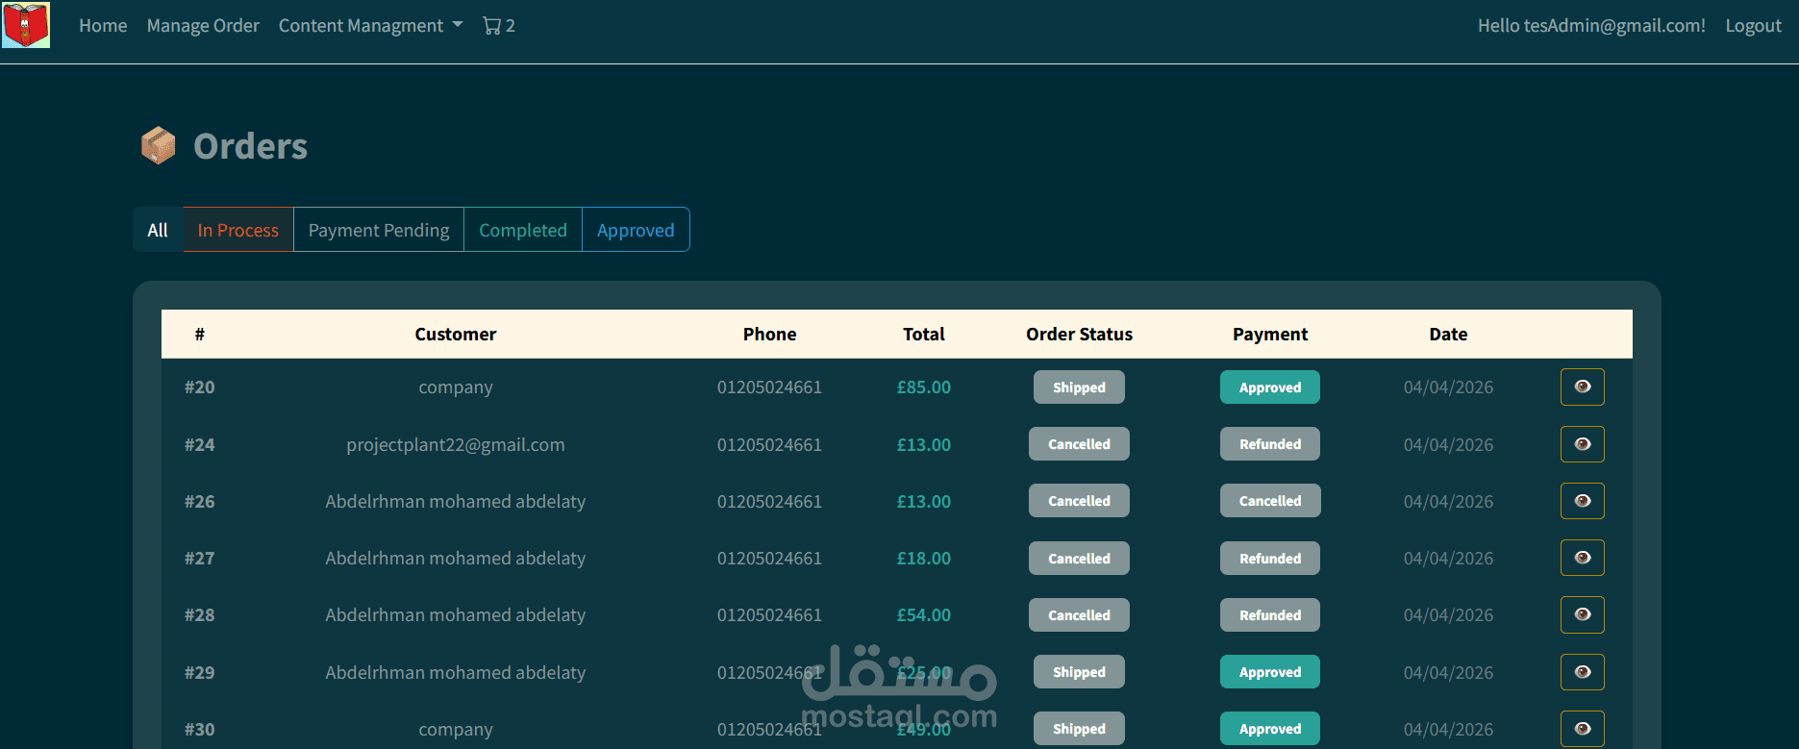Filter orders by In Process
This screenshot has height=749, width=1799.
tap(237, 230)
